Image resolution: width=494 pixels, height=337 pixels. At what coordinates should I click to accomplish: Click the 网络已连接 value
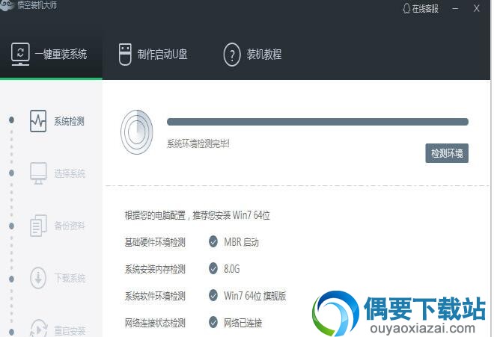click(243, 323)
